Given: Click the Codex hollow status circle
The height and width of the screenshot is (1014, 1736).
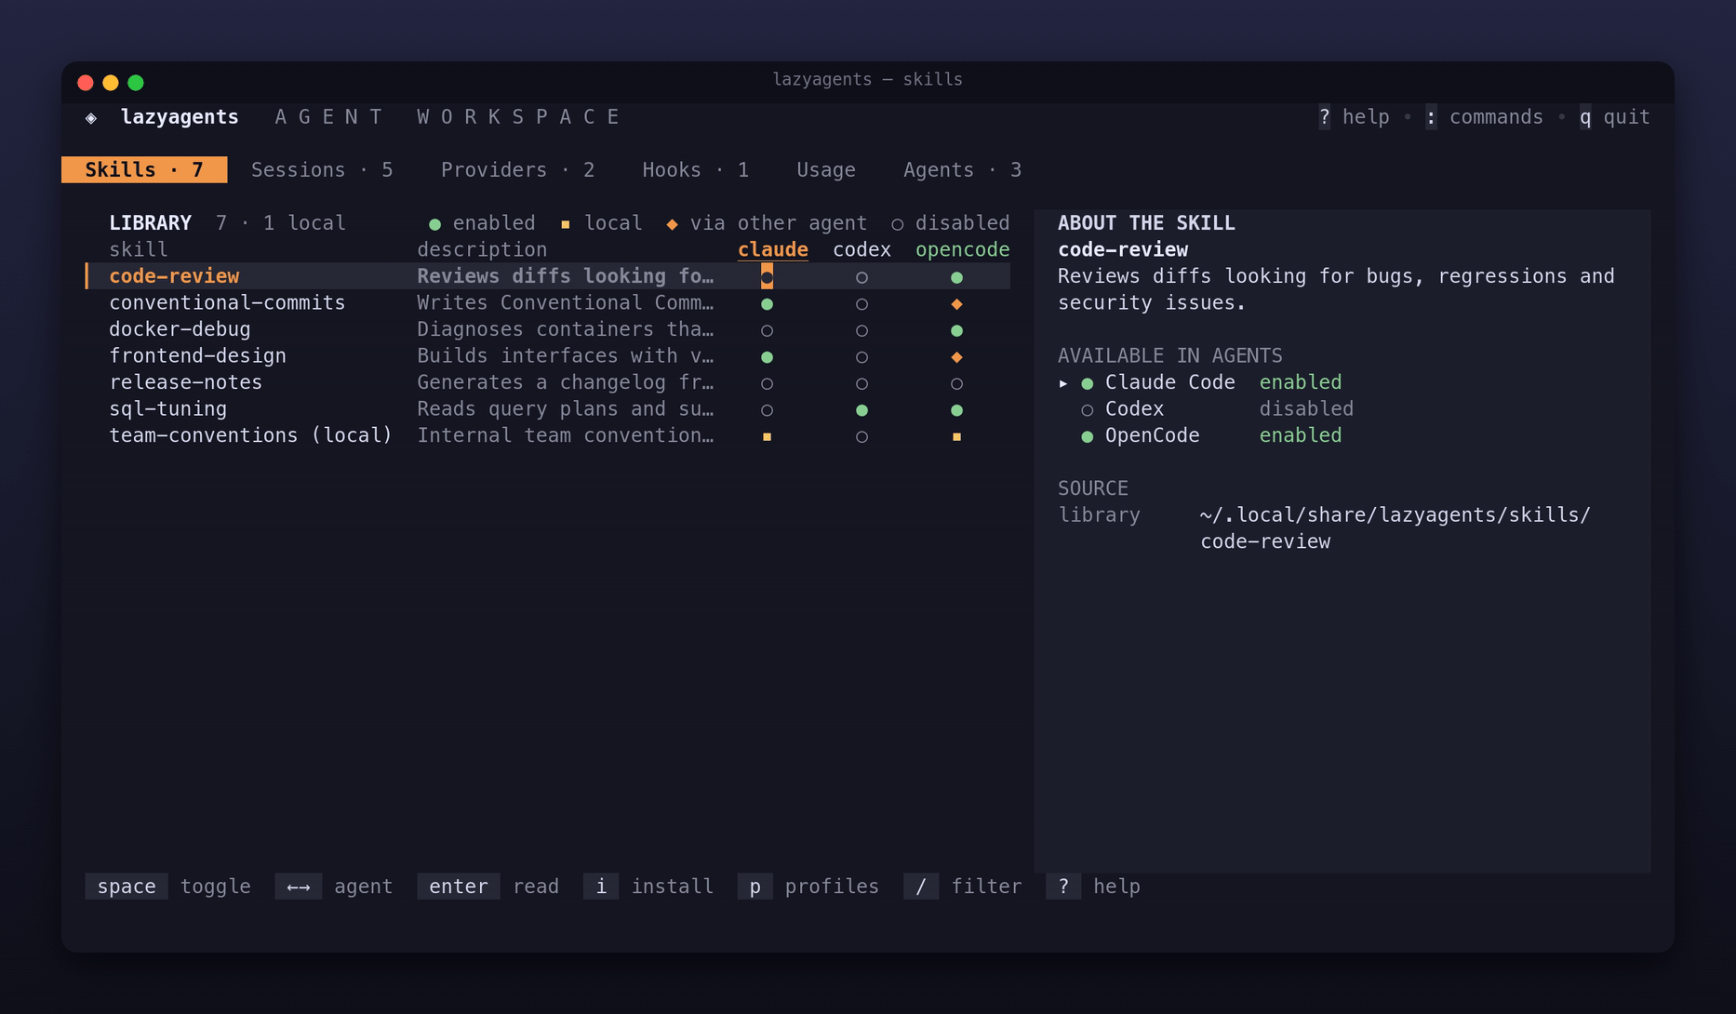Looking at the screenshot, I should click(x=1087, y=410).
